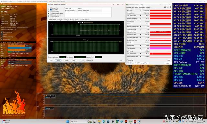This screenshot has width=207, height=124.
Task: Enable Stress local disks checkbox
Action: click(x=51, y=15)
